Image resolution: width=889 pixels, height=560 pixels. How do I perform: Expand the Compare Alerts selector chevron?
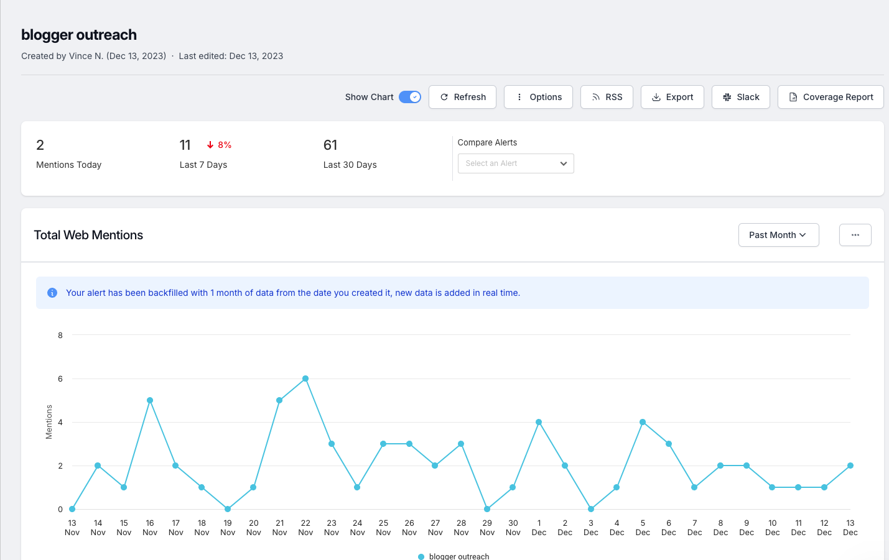click(x=564, y=163)
